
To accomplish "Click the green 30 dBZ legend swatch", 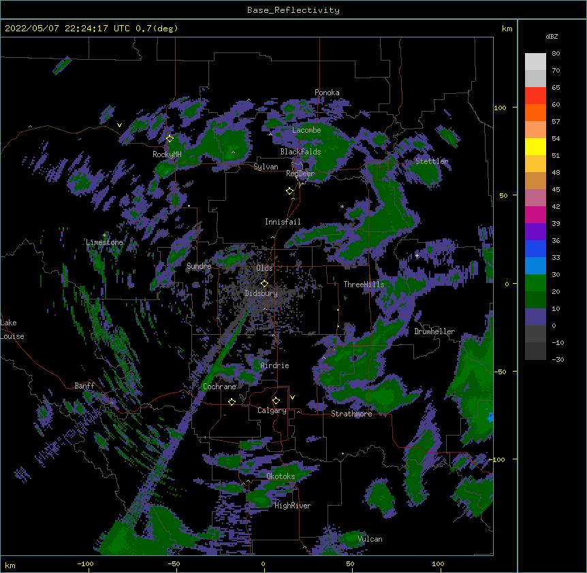I will pos(535,283).
